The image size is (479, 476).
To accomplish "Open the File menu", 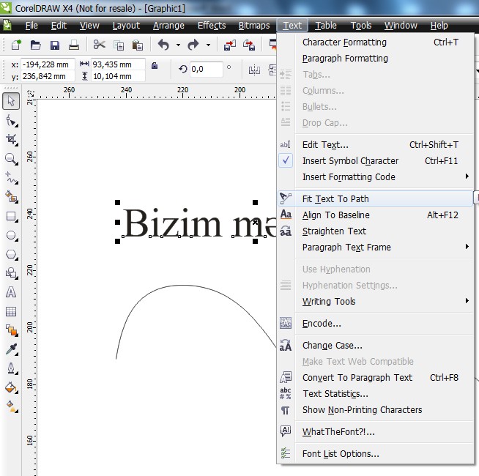I will point(31,26).
